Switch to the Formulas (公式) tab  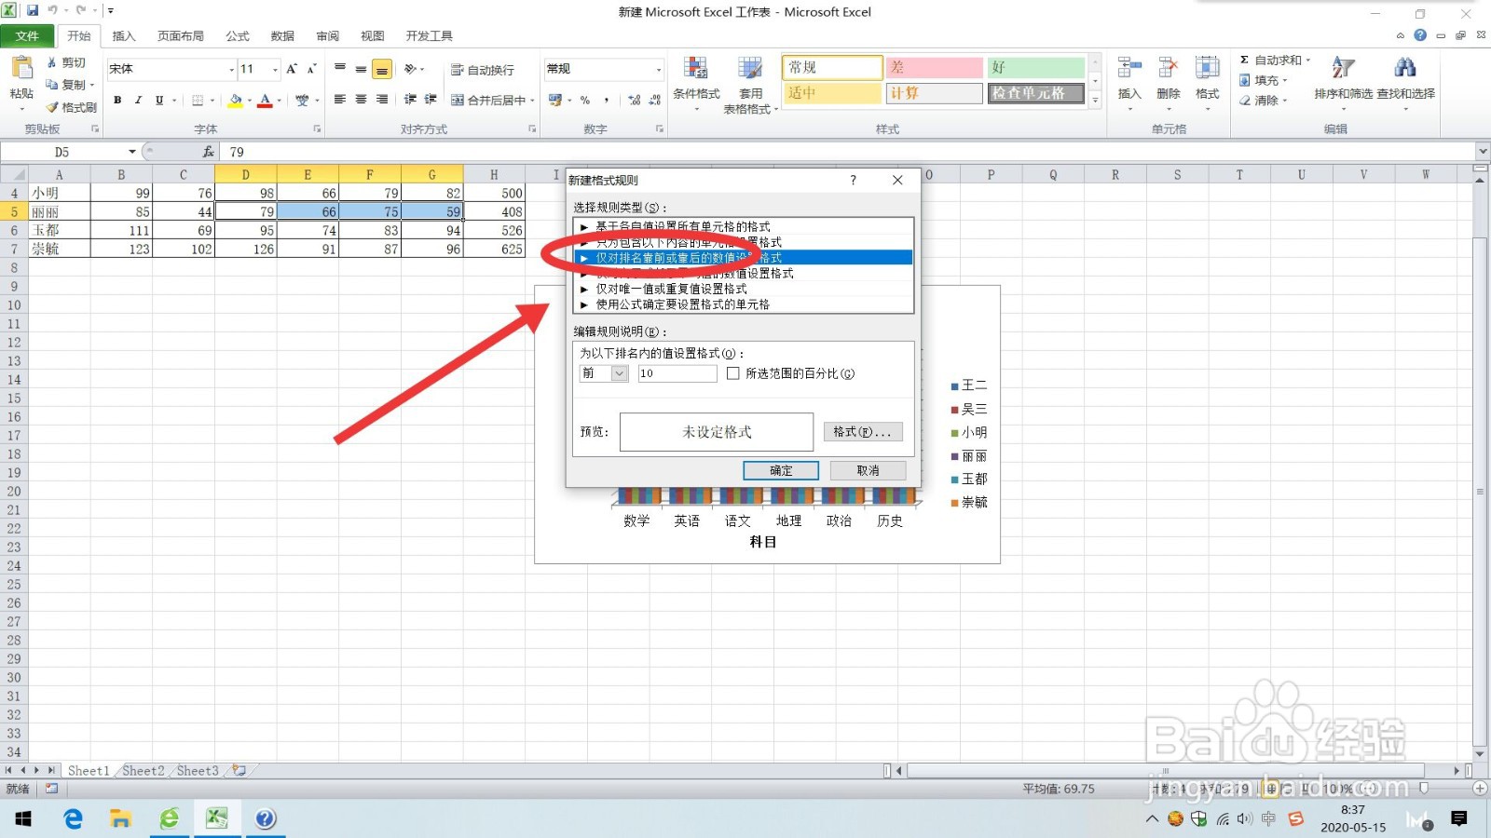click(238, 36)
